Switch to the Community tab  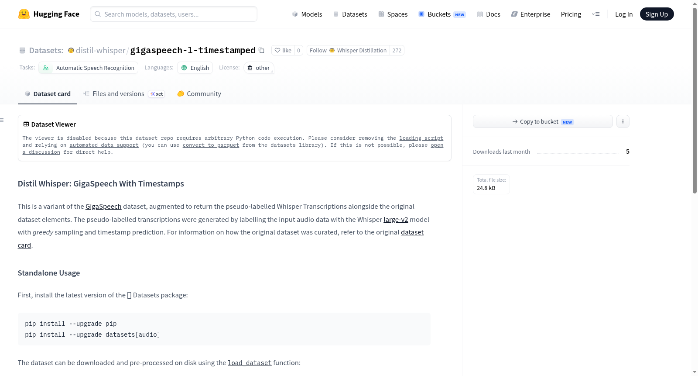(x=199, y=94)
